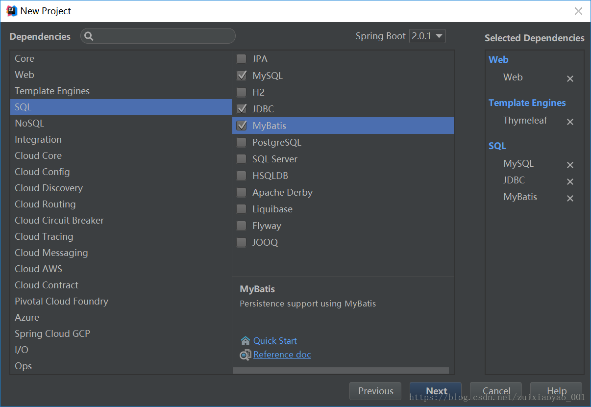This screenshot has height=407, width=591.
Task: Click the search magnifier icon
Action: coord(89,36)
